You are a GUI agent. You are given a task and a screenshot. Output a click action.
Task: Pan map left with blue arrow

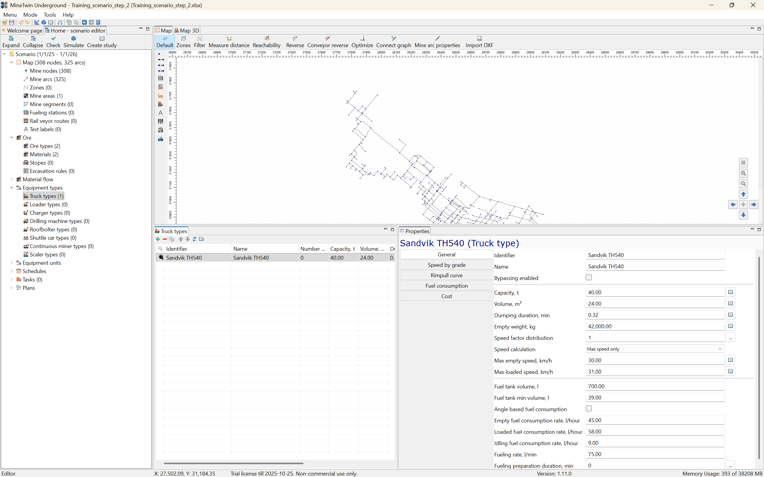(733, 205)
